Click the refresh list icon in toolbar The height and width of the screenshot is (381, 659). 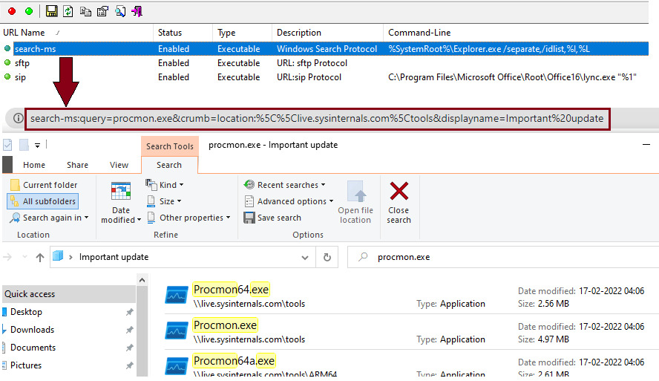68,11
